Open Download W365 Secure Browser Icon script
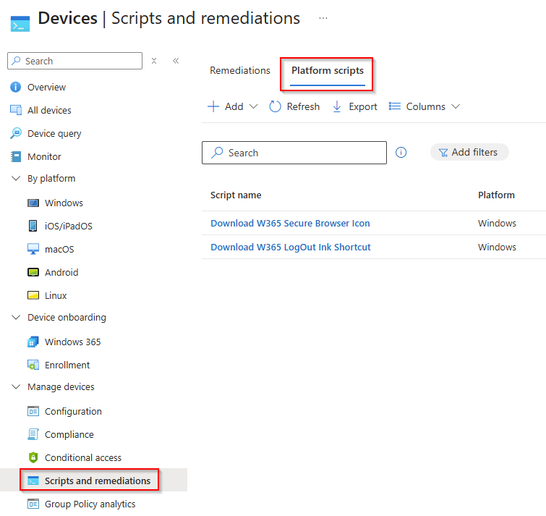 290,224
